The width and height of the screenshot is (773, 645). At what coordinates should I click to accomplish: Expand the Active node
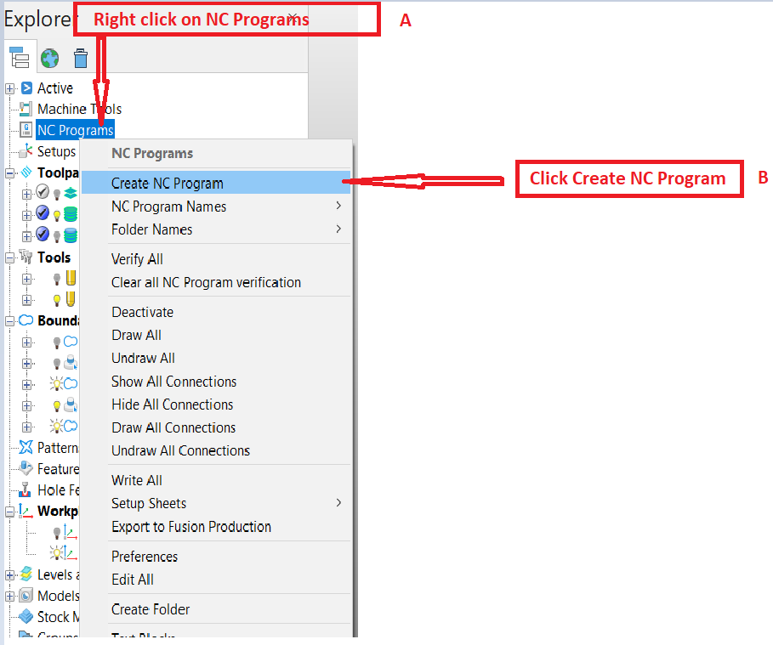[10, 88]
